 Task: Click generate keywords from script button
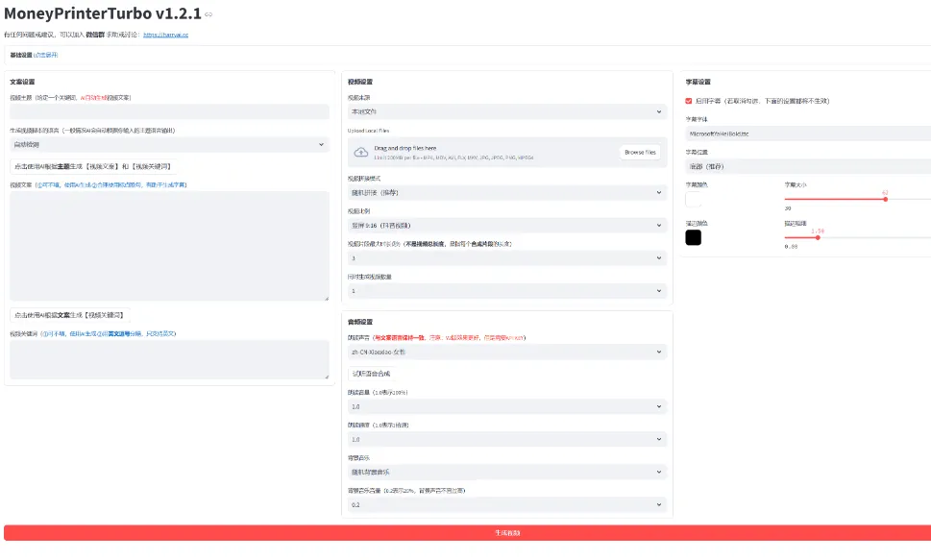pyautogui.click(x=71, y=314)
